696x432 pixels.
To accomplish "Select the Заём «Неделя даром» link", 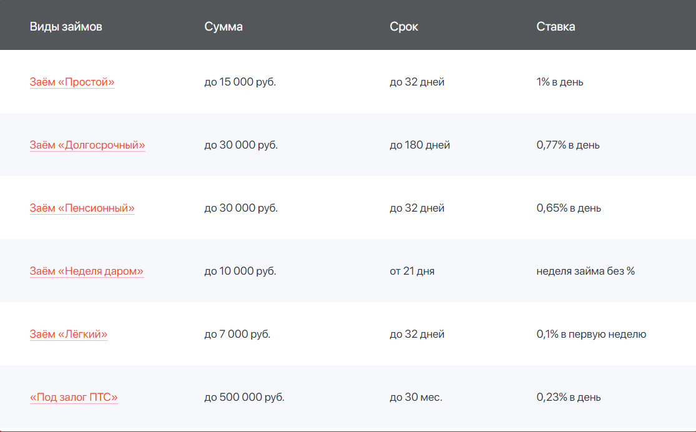I will [x=86, y=271].
